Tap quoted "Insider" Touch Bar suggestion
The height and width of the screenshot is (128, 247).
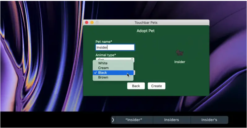(x=134, y=120)
